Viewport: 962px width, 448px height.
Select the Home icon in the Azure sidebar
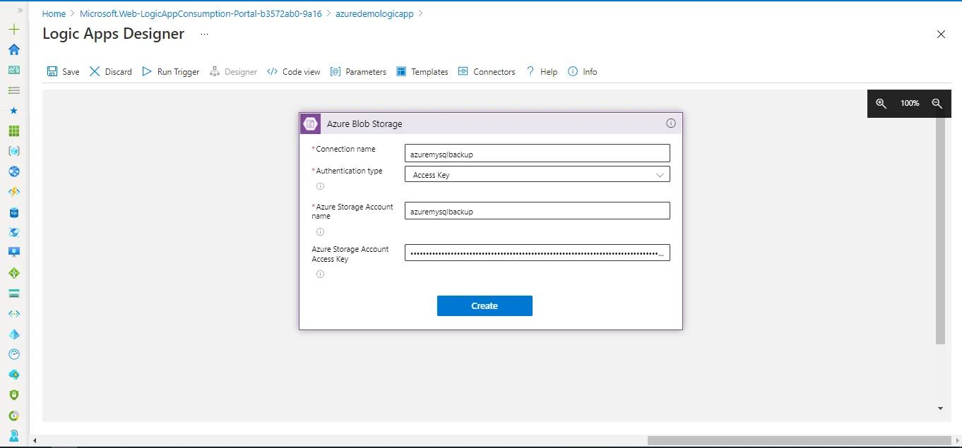13,49
